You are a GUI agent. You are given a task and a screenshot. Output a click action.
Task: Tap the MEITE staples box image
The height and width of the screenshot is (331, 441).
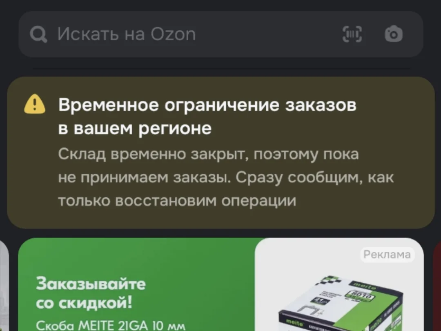coord(341,302)
